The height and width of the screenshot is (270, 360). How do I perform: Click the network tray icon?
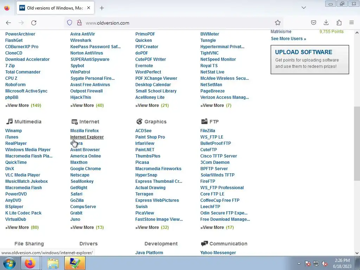[x=316, y=263]
